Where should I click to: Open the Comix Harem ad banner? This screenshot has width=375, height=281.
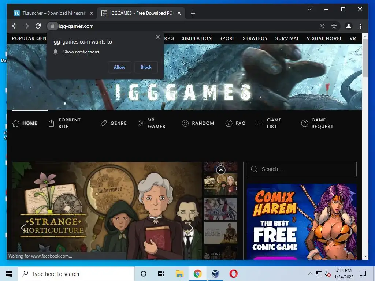[302, 221]
